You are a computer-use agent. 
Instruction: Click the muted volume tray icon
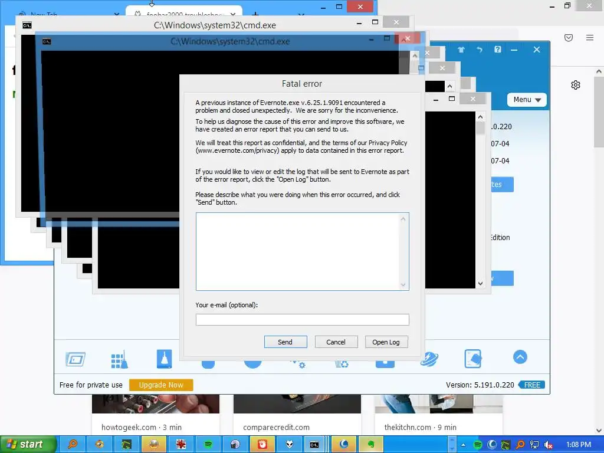pyautogui.click(x=549, y=445)
